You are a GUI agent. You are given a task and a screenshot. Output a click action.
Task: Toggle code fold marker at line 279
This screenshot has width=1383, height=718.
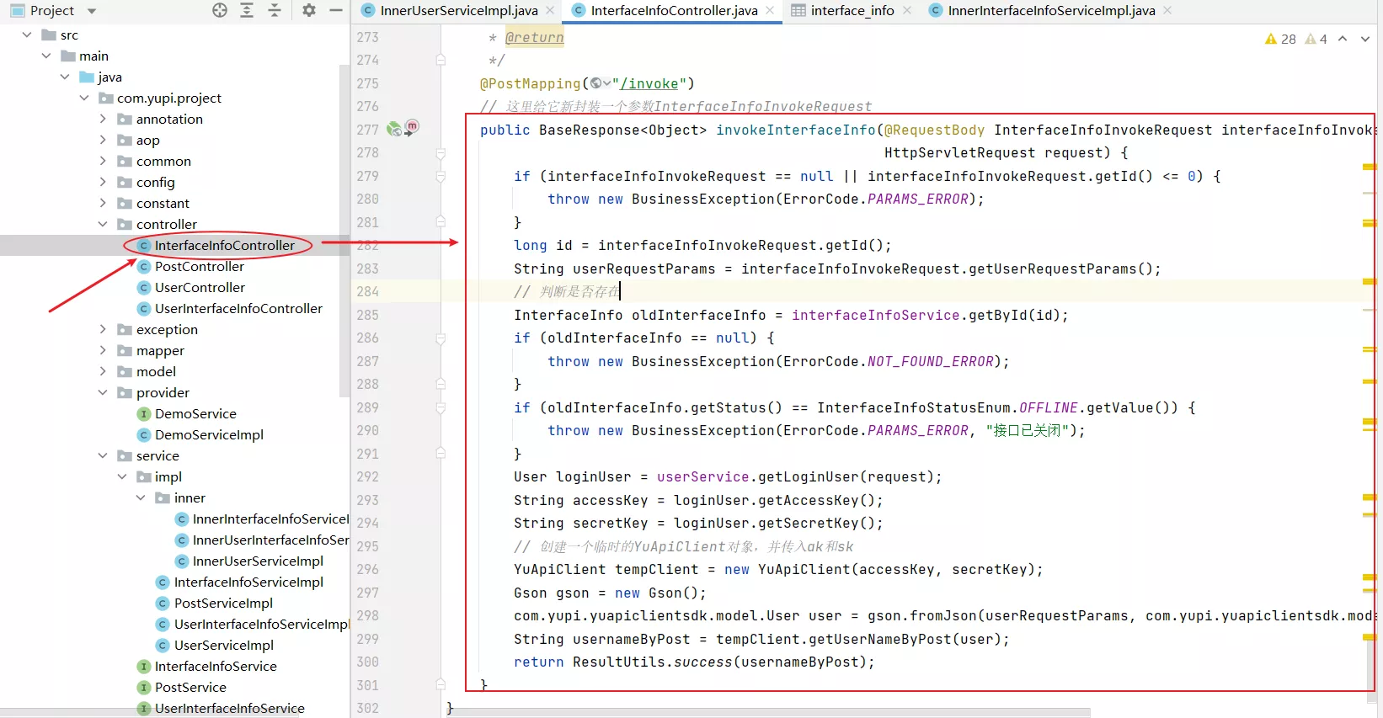click(x=441, y=176)
